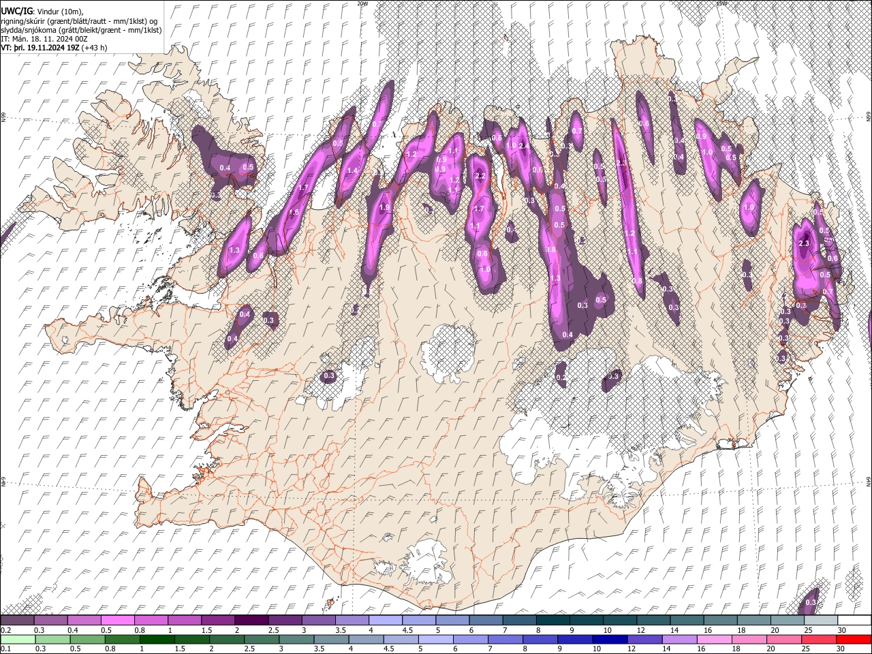The height and width of the screenshot is (654, 872).
Task: Click the '15W' longitude label
Action: coord(721,3)
